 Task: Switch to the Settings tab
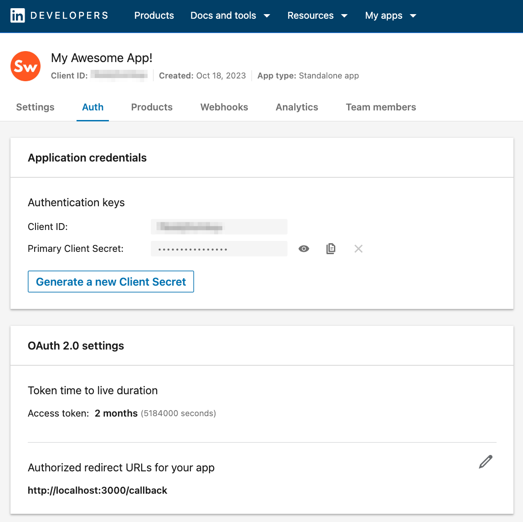click(36, 107)
